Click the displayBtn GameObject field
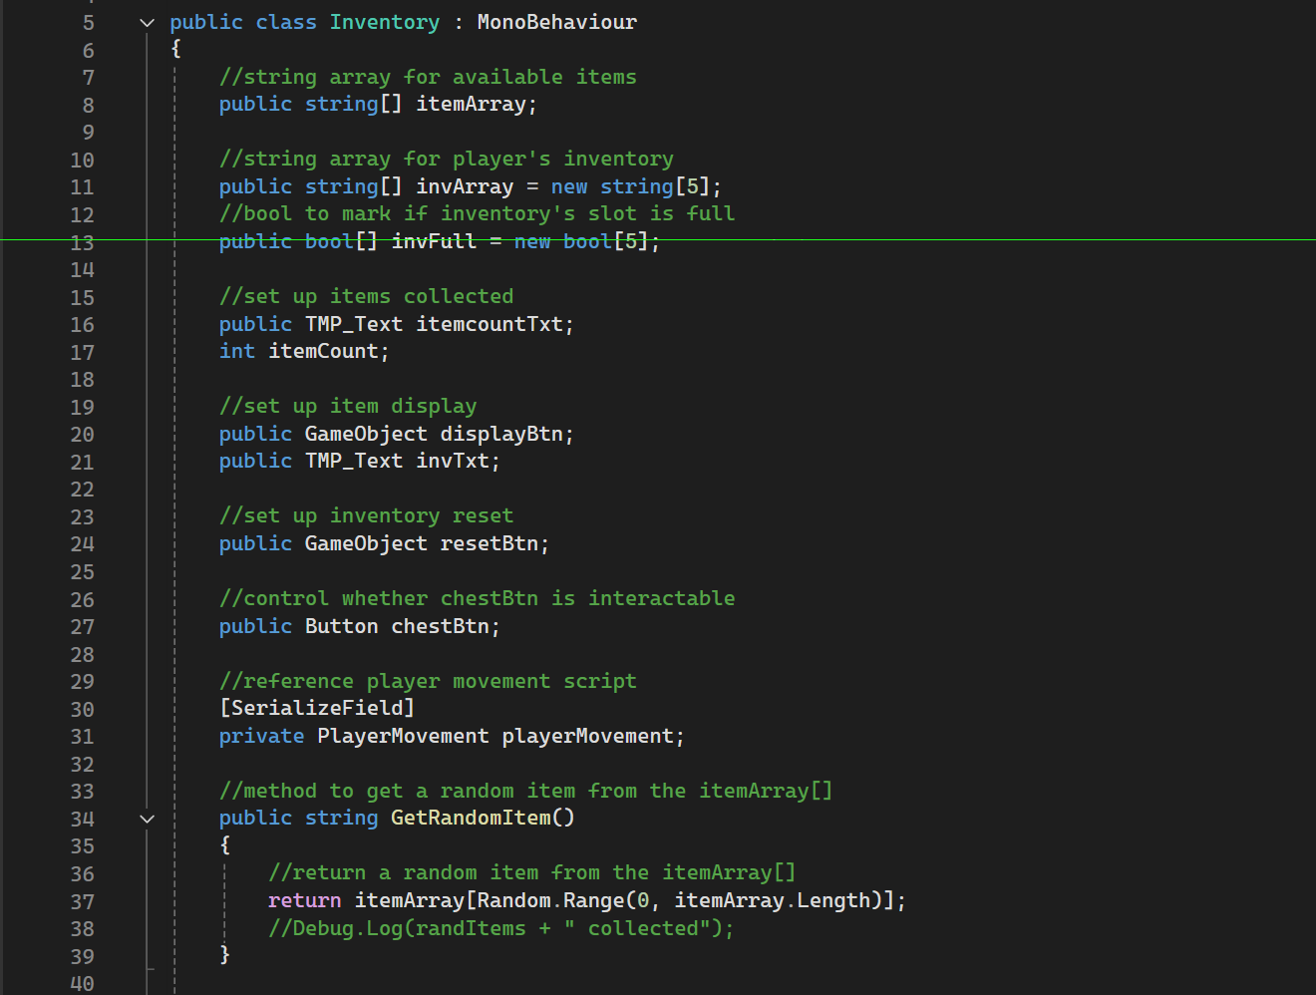The height and width of the screenshot is (995, 1316). 500,434
